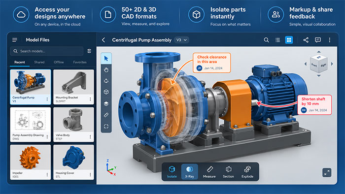Select the fit-to-view frame tool

click(x=106, y=127)
